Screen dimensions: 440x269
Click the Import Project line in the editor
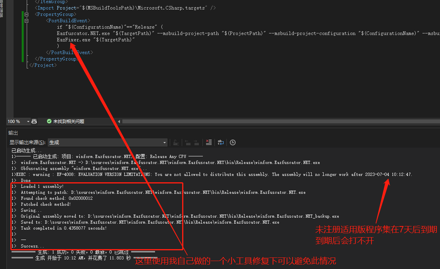(125, 8)
